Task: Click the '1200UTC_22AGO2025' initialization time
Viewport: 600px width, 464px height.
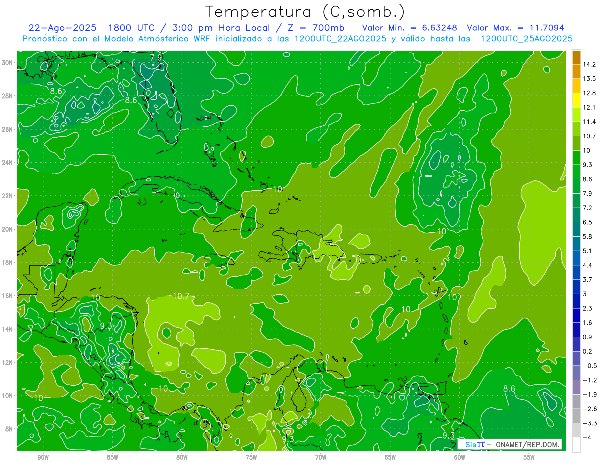Action: coord(340,39)
